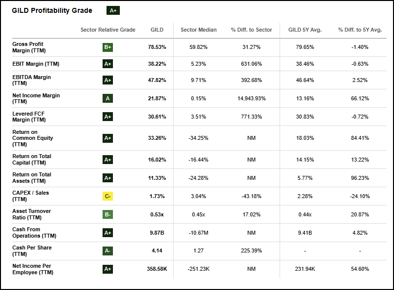The width and height of the screenshot is (394, 290).
Task: Click the B+ grade badge for Gross Profit Margin
Action: pyautogui.click(x=108, y=47)
